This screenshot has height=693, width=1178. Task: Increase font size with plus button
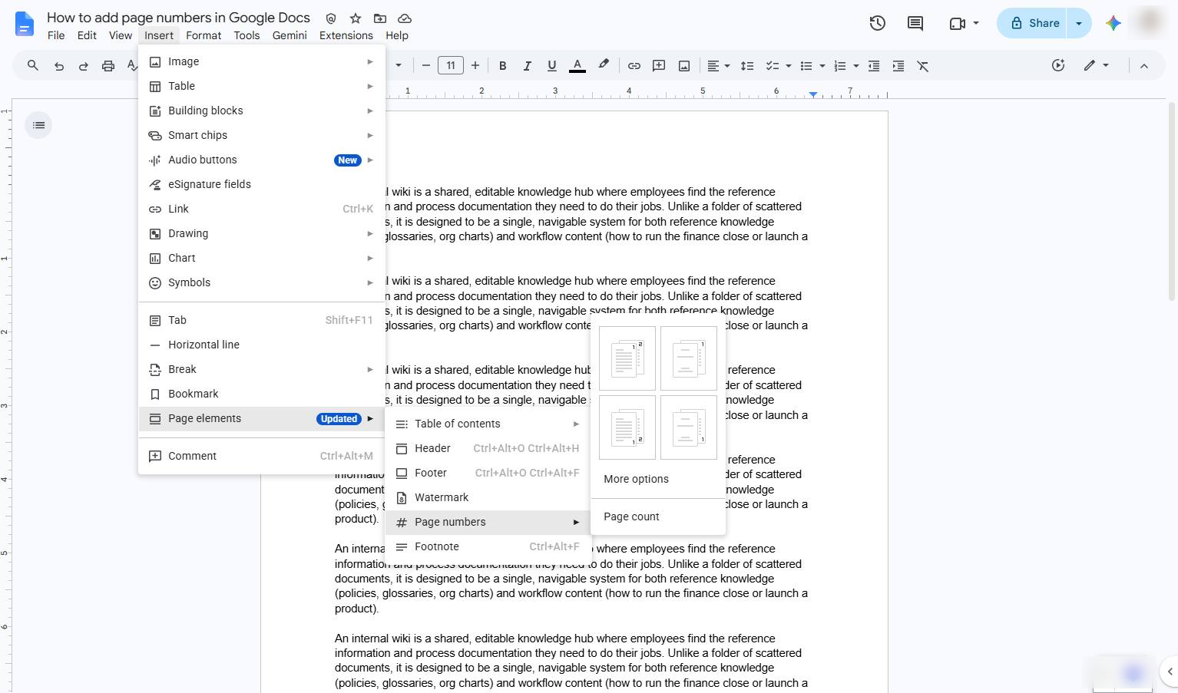coord(475,66)
